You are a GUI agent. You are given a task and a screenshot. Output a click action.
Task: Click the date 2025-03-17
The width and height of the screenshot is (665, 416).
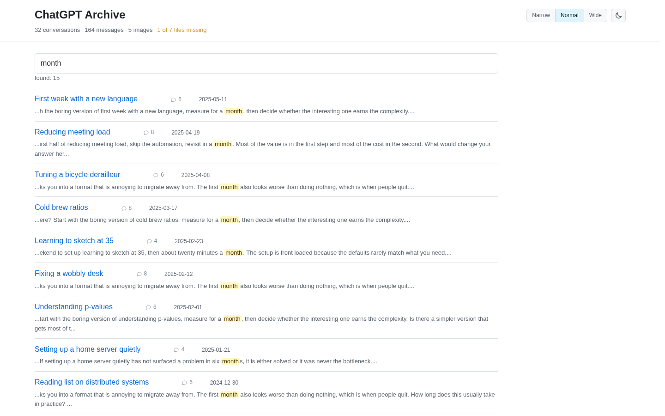(x=163, y=208)
